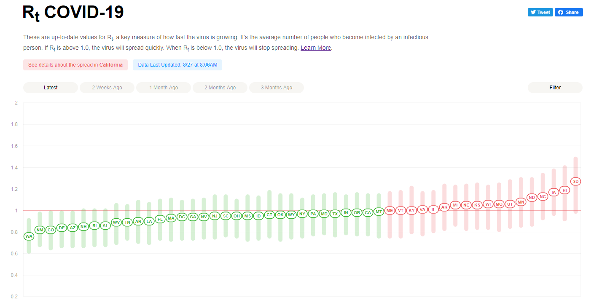Select the IA state marker

tap(554, 192)
